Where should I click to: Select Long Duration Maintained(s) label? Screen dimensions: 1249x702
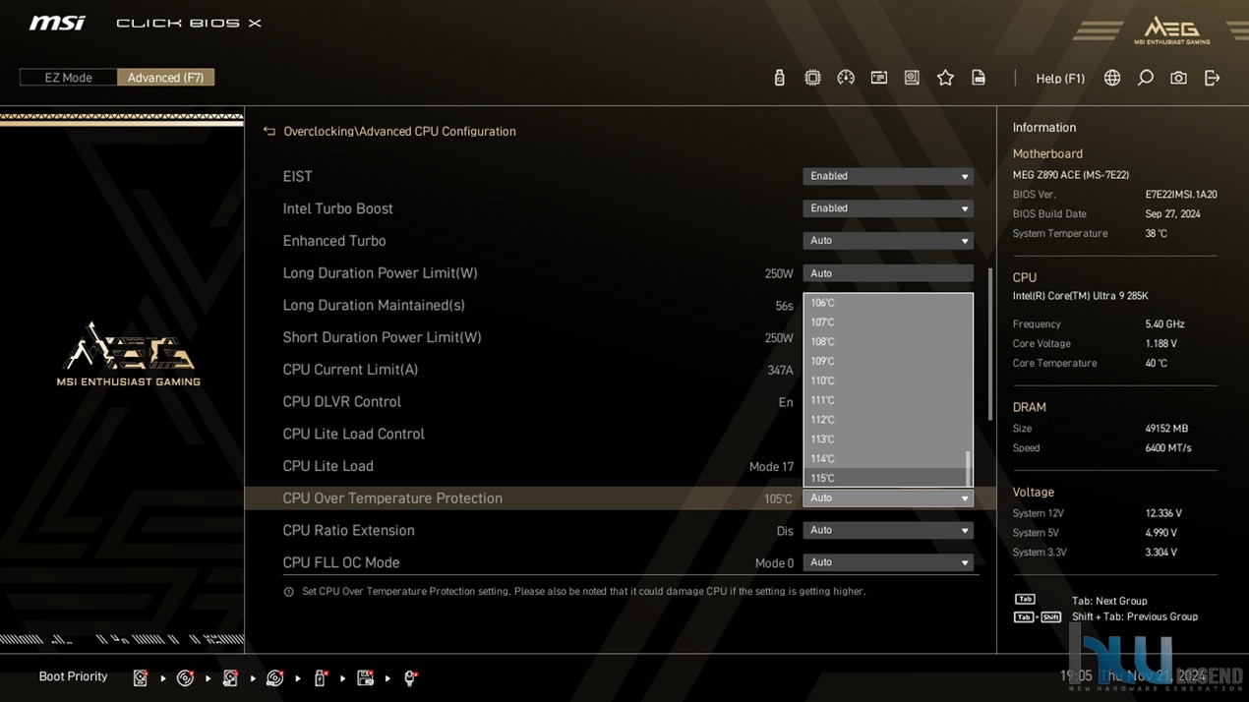click(x=374, y=305)
